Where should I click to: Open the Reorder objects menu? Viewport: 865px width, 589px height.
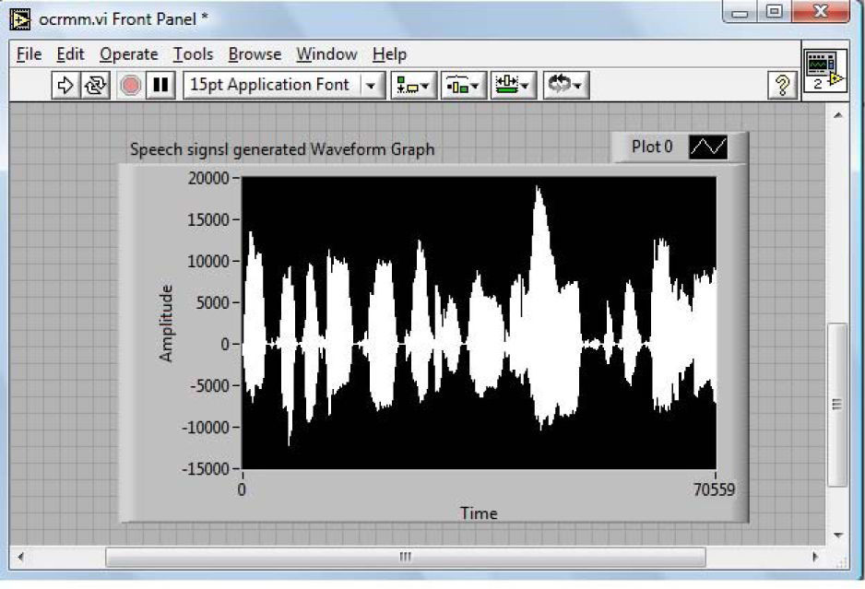[x=564, y=86]
